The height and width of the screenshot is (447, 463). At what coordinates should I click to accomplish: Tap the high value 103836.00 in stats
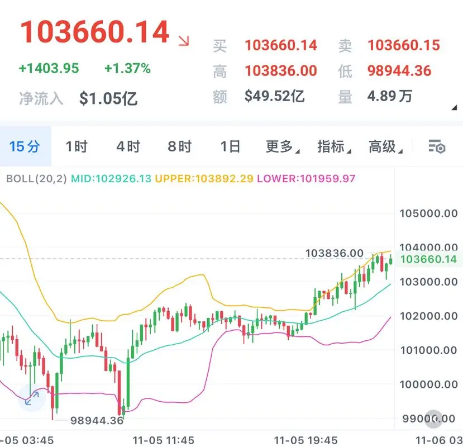(281, 71)
